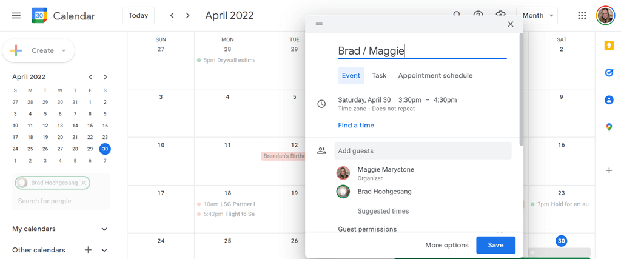Open Google Keep side panel icon
621x259 pixels.
point(609,46)
